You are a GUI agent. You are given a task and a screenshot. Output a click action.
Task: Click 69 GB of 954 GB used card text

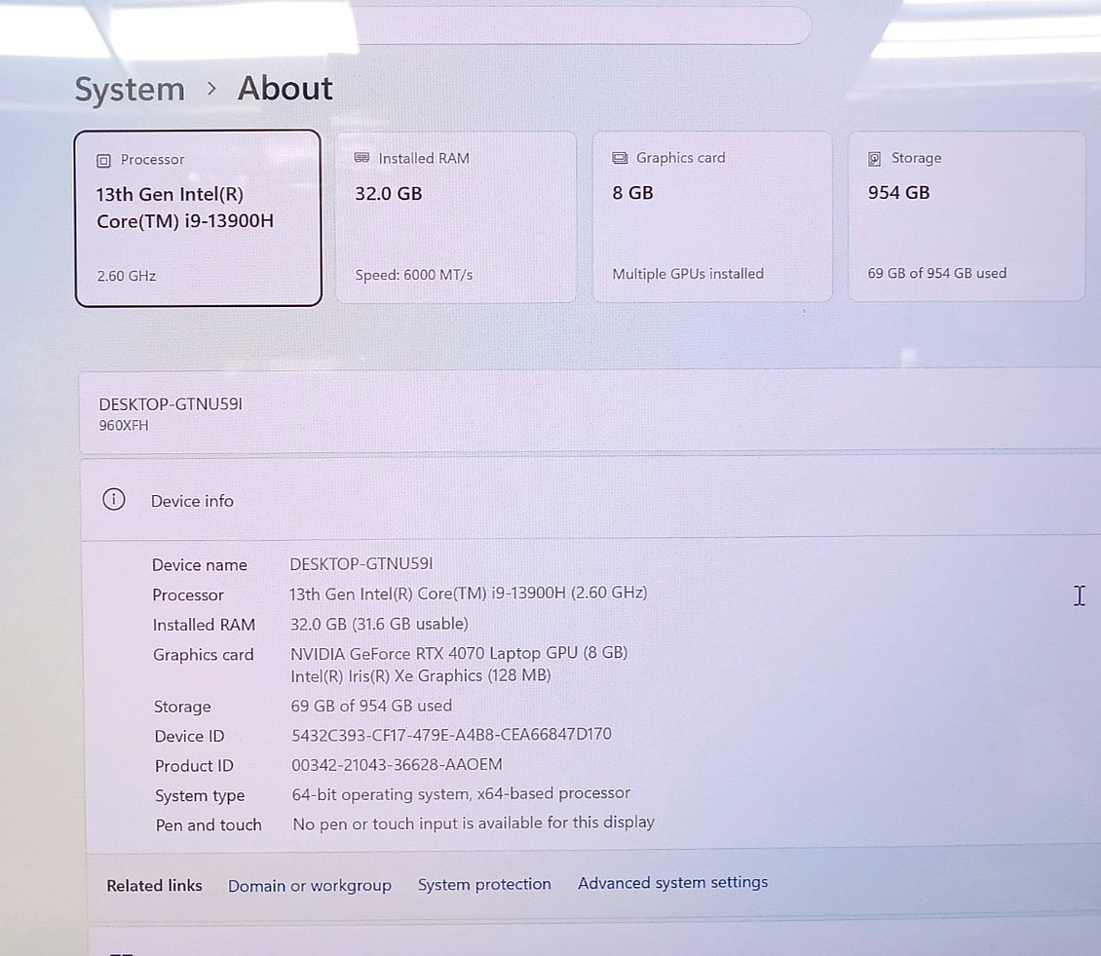936,273
